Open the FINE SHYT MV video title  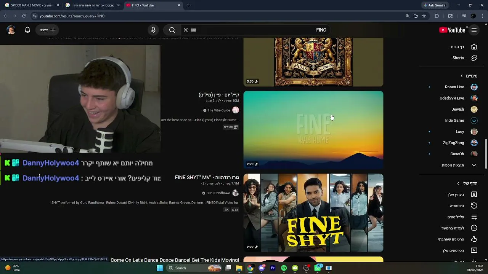207,177
